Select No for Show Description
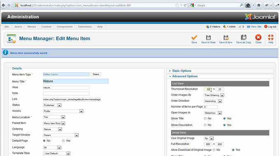Viewport: 280px width, 156px height. coord(205,125)
